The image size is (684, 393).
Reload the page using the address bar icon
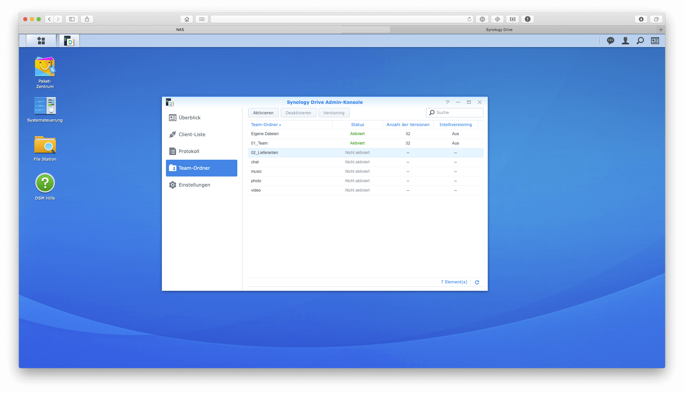pos(469,19)
